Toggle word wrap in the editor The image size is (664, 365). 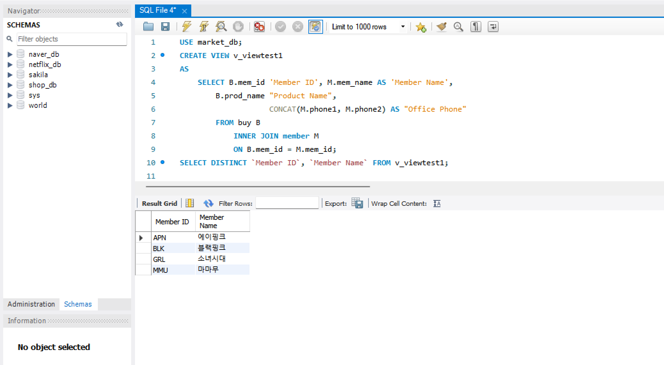tap(493, 26)
